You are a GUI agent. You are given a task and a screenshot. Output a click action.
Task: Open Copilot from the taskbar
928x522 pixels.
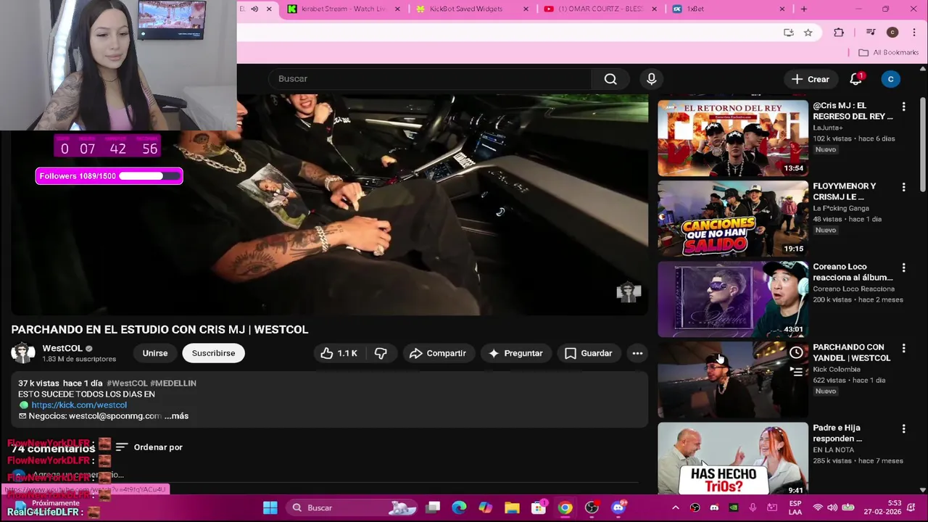pos(485,507)
